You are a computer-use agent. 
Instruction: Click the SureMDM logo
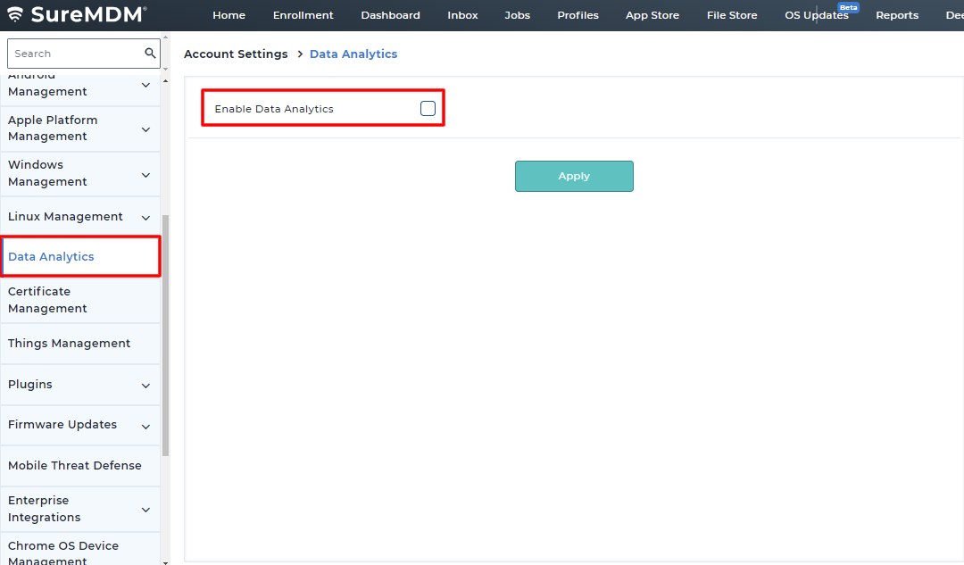77,14
